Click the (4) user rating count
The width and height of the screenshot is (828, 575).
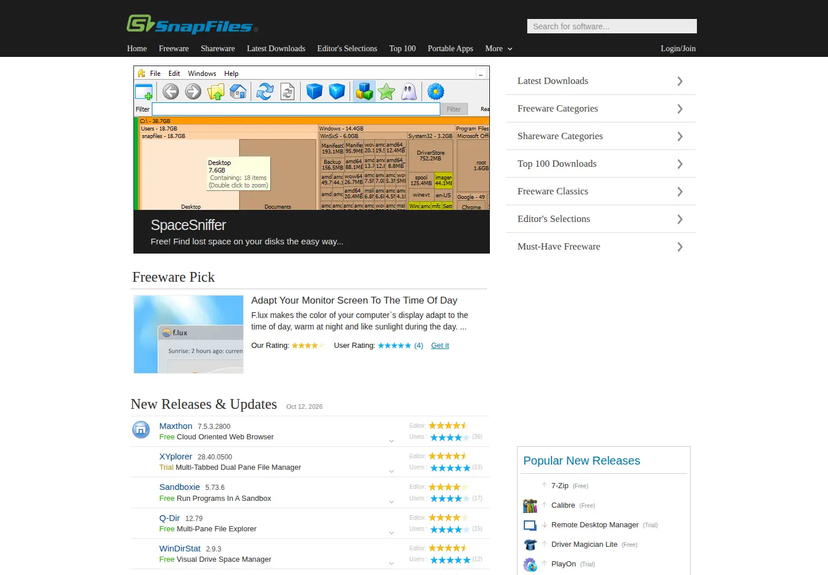coord(419,346)
